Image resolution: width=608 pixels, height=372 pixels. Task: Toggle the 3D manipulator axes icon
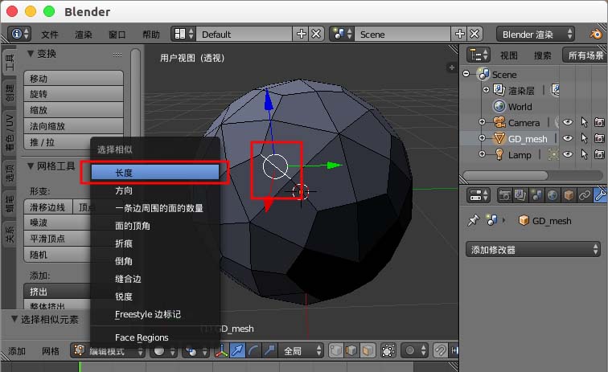(x=221, y=350)
